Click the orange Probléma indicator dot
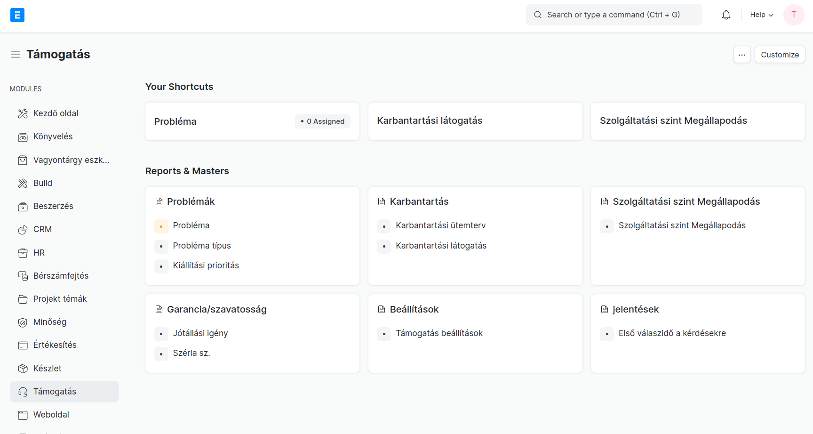 [161, 226]
